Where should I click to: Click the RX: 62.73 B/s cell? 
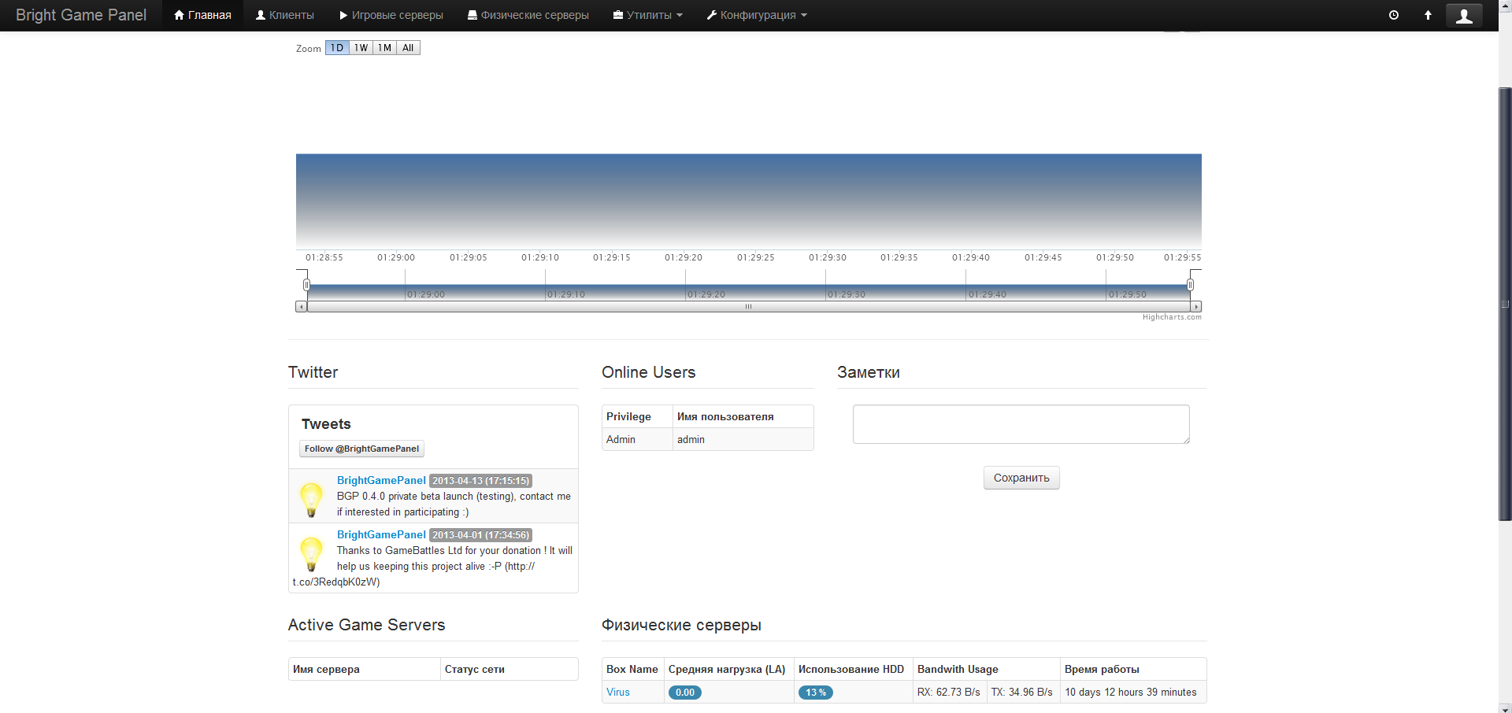(x=950, y=693)
